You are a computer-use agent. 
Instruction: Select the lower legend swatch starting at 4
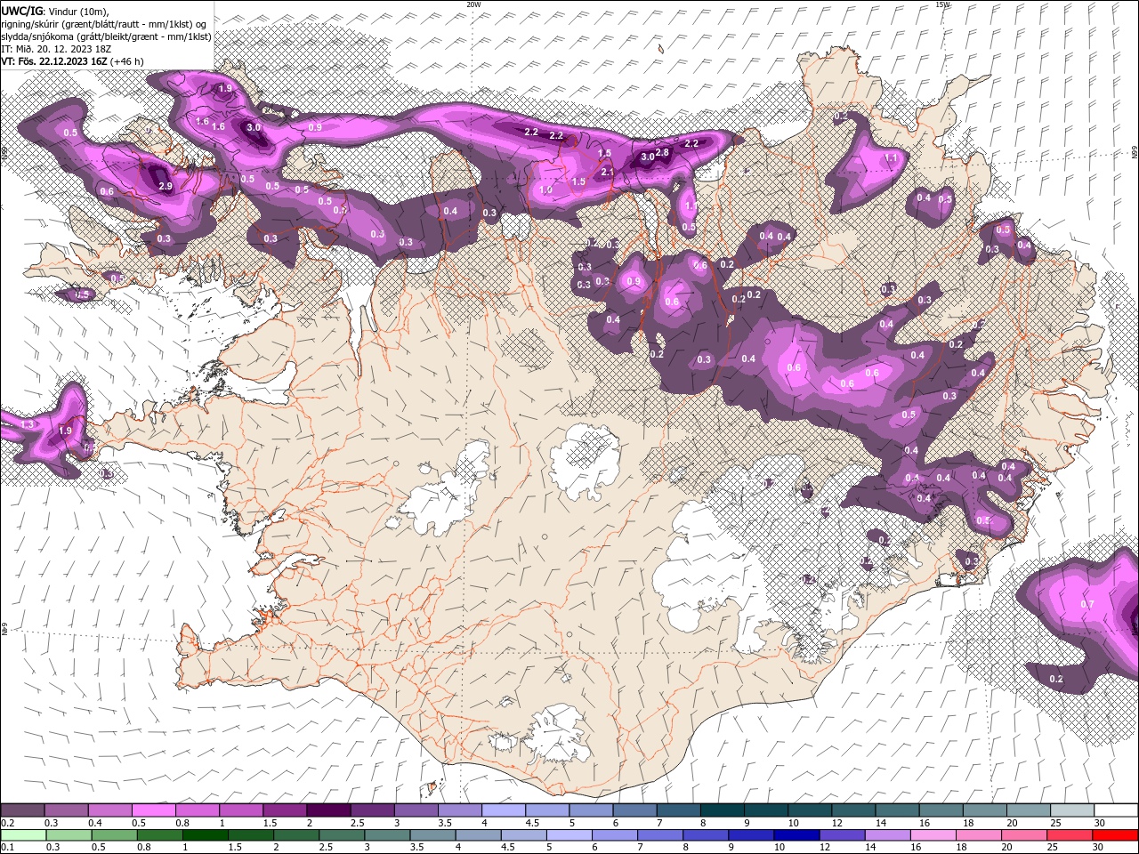[478, 835]
